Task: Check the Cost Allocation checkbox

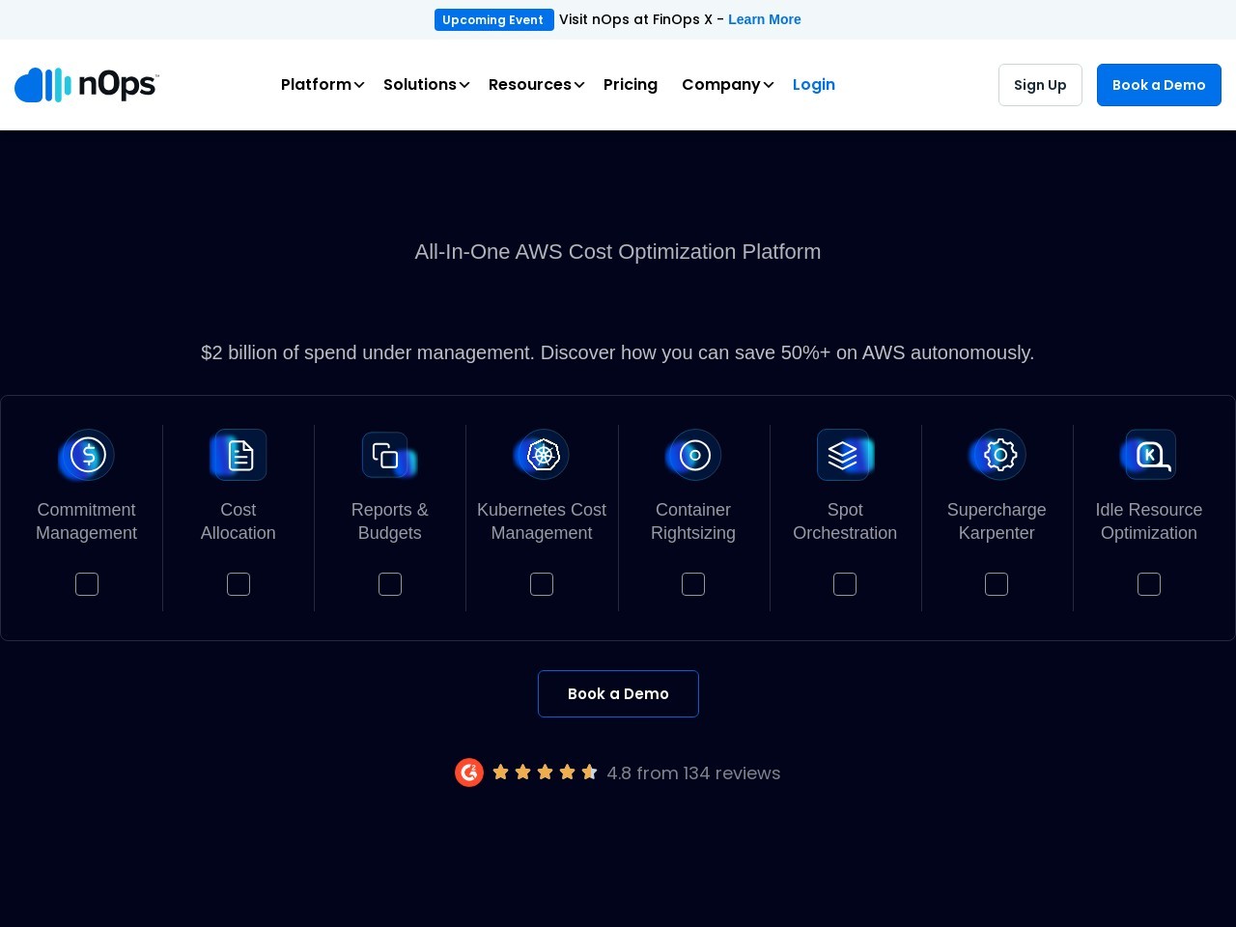Action: click(x=239, y=584)
